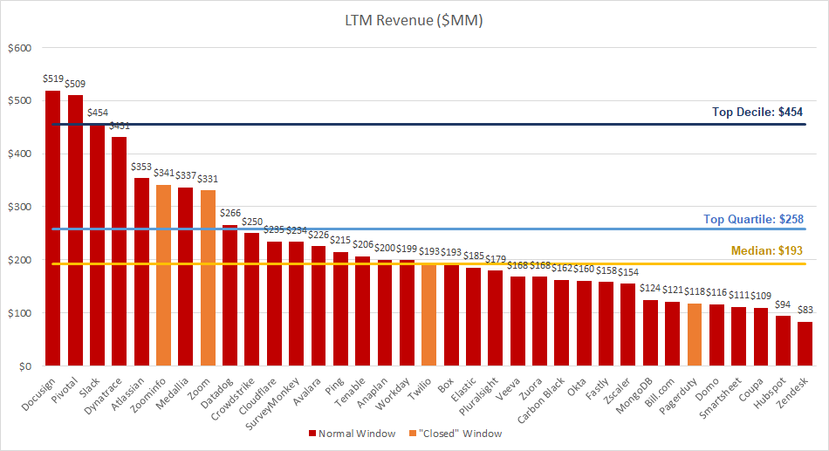
Task: Click the Normal Window legend label
Action: (x=357, y=434)
